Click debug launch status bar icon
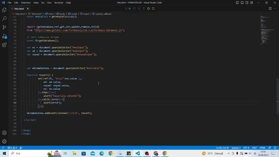This screenshot has width=279, height=157. click(x=21, y=148)
